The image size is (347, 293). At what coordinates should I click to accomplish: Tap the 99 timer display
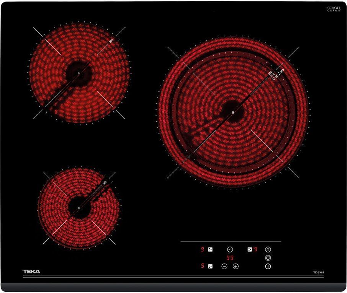tap(230, 258)
